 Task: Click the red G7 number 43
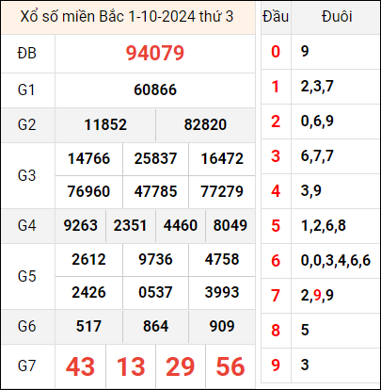(x=80, y=366)
